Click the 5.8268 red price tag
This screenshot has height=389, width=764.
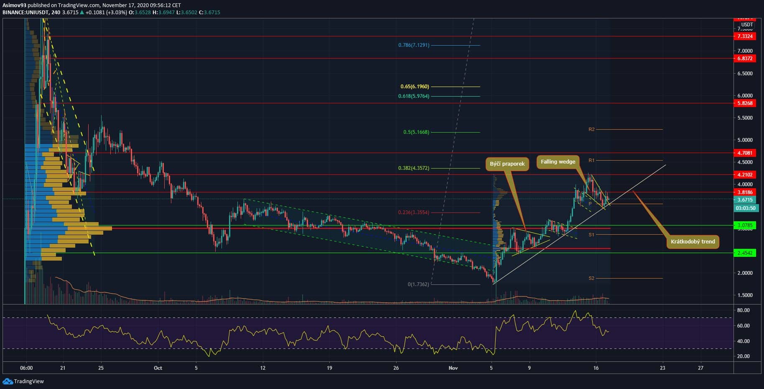745,103
